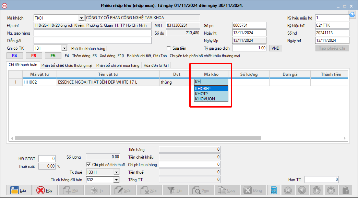Click the Sửa edit button
The width and height of the screenshot is (358, 198).
tap(123, 190)
